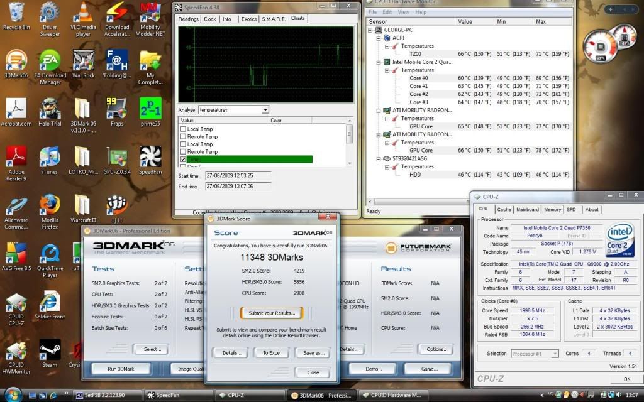This screenshot has height=402, width=644.
Task: Collapse Temperatures node under ST9320421ASG
Action: tap(387, 166)
